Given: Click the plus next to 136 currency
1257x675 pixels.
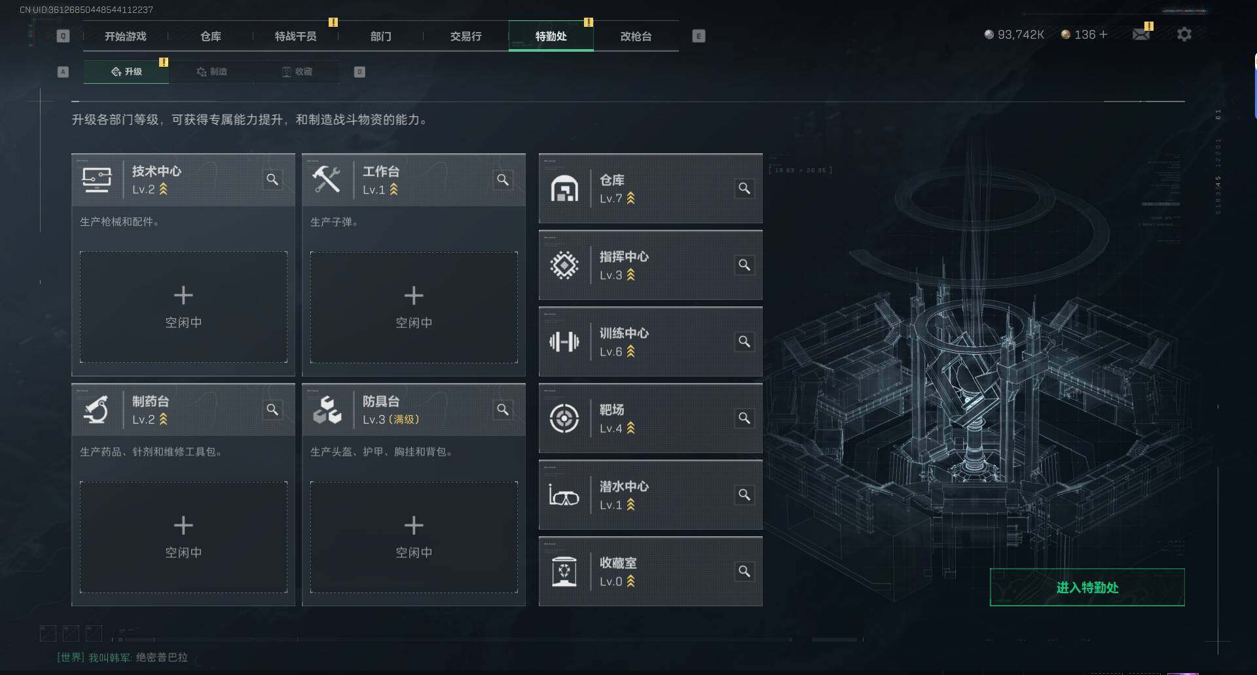Looking at the screenshot, I should 1103,34.
